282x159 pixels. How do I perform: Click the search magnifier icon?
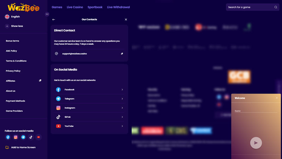tap(276, 7)
